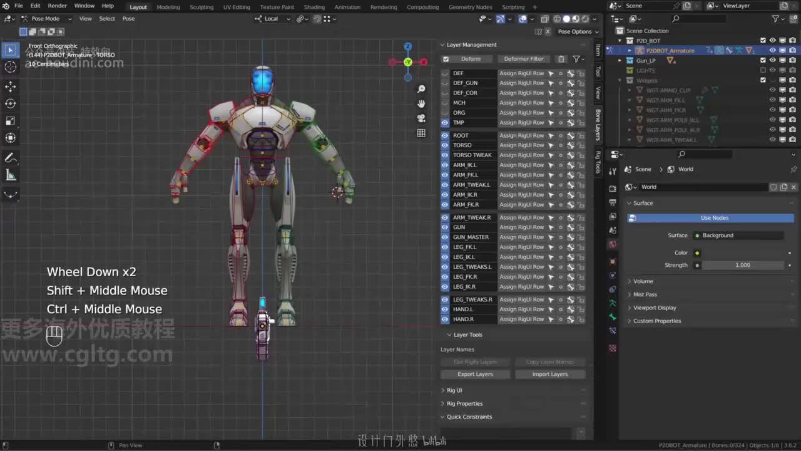Open the Render menu
801x451 pixels.
point(57,6)
